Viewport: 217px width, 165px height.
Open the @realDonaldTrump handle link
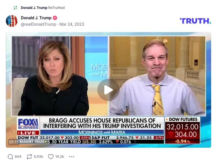tap(38, 24)
